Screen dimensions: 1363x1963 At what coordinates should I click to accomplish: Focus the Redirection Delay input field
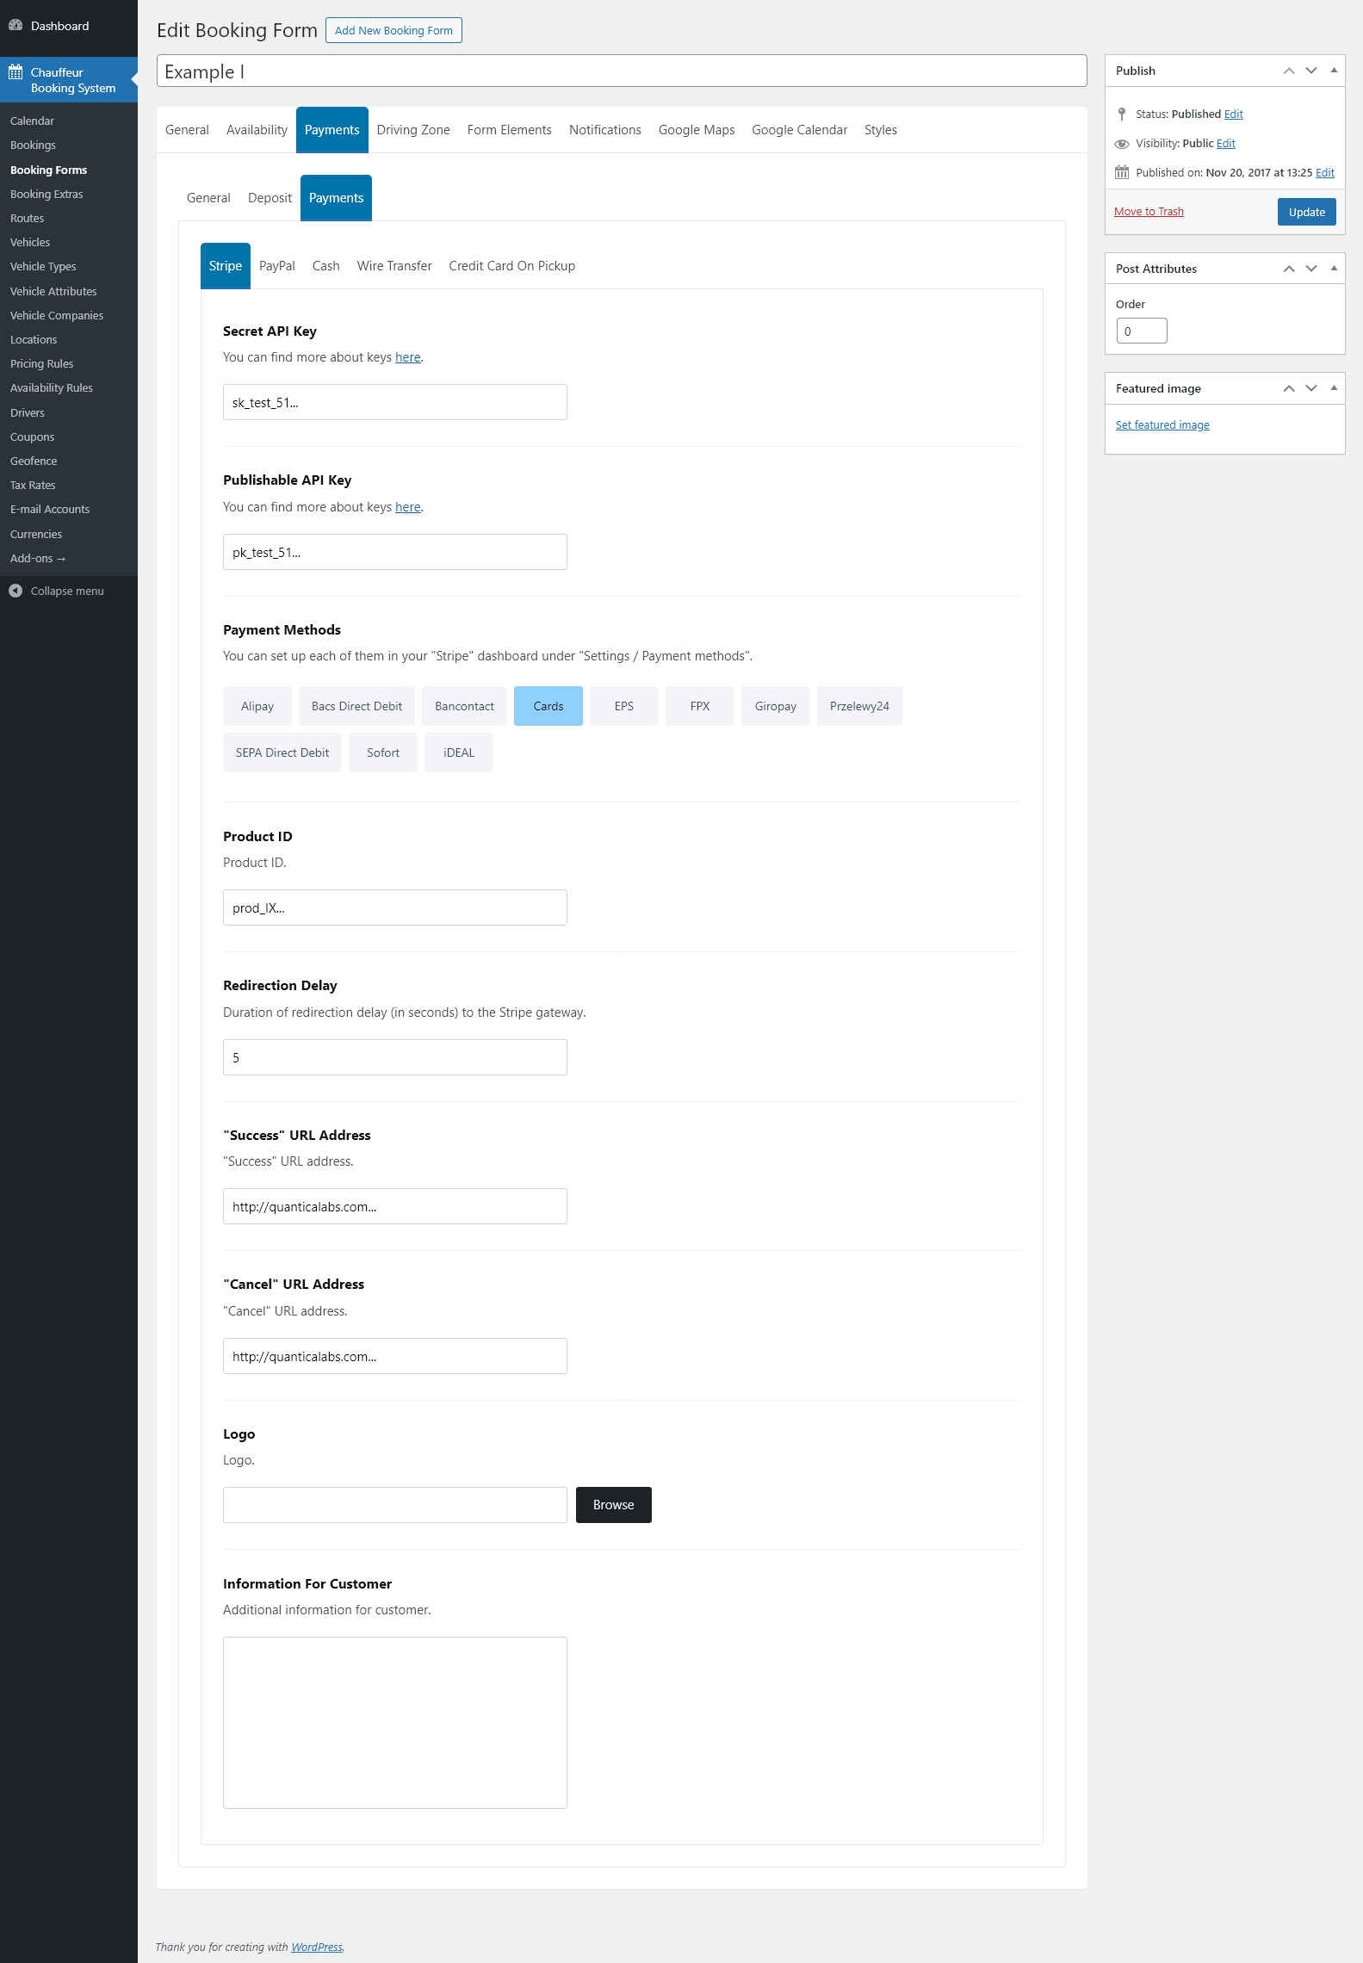tap(394, 1057)
